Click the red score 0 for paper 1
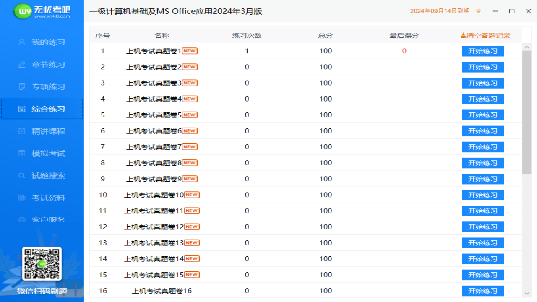Viewport: 537px width, 302px height. point(404,51)
